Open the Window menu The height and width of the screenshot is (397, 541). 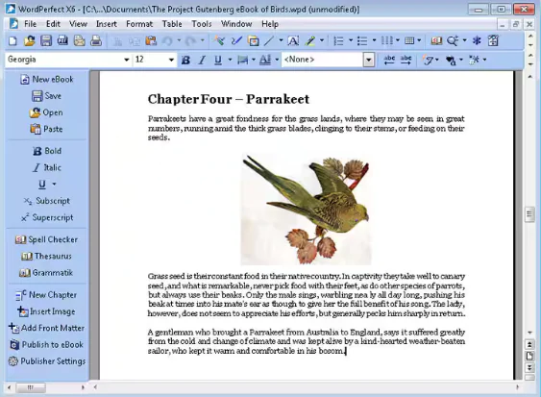[x=236, y=24]
